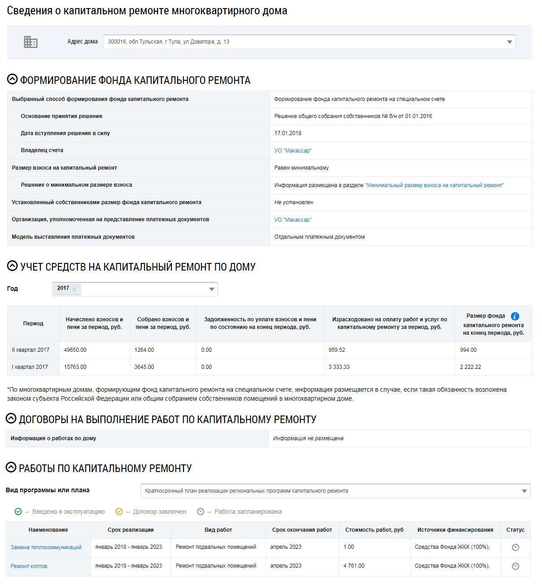Remove the 2017 year tag
Image resolution: width=542 pixels, height=586 pixels.
click(74, 289)
